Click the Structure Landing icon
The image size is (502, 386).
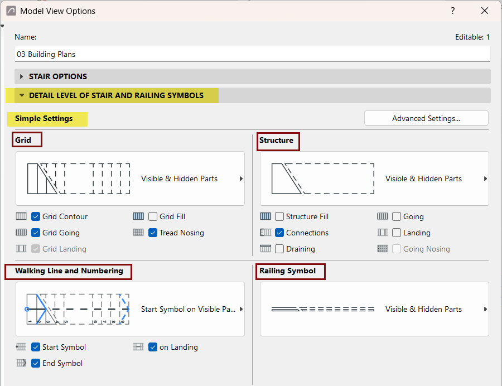(383, 233)
